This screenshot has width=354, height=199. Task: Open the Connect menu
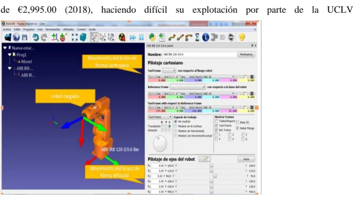tap(82, 29)
